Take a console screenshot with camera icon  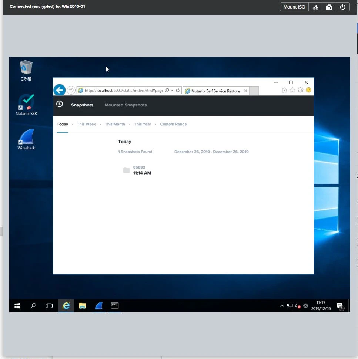[329, 7]
